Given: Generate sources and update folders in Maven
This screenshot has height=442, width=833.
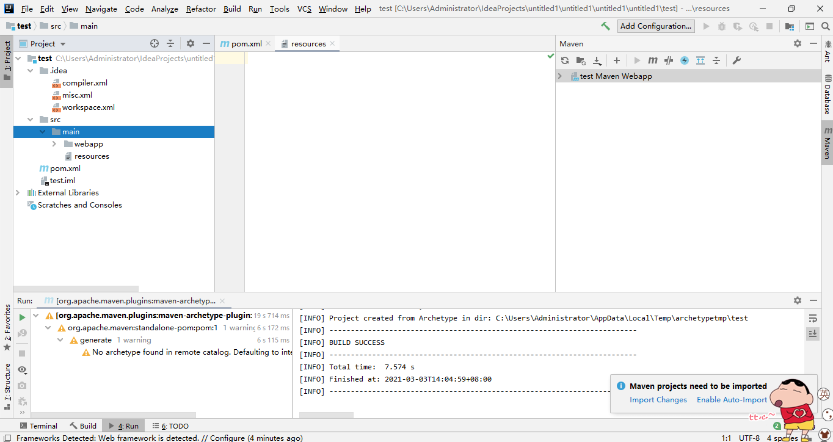Looking at the screenshot, I should click(x=581, y=60).
